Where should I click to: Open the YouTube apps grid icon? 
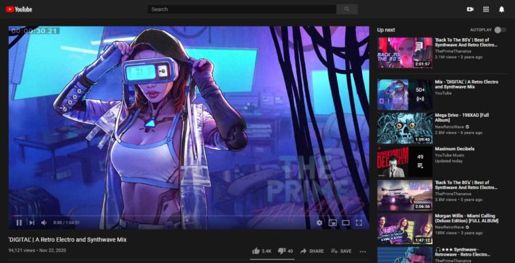pos(486,10)
